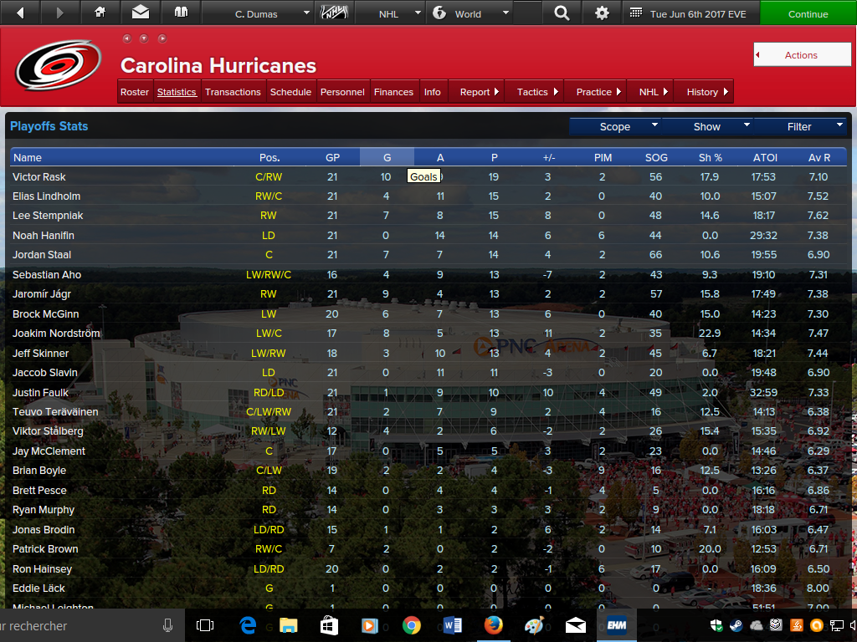Sort by the G column header
This screenshot has width=857, height=642.
(387, 157)
